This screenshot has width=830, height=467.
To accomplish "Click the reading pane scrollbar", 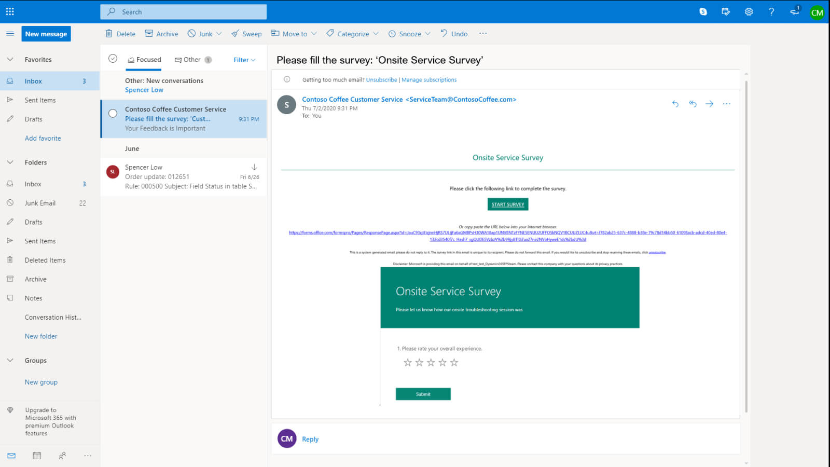I will pyautogui.click(x=746, y=246).
